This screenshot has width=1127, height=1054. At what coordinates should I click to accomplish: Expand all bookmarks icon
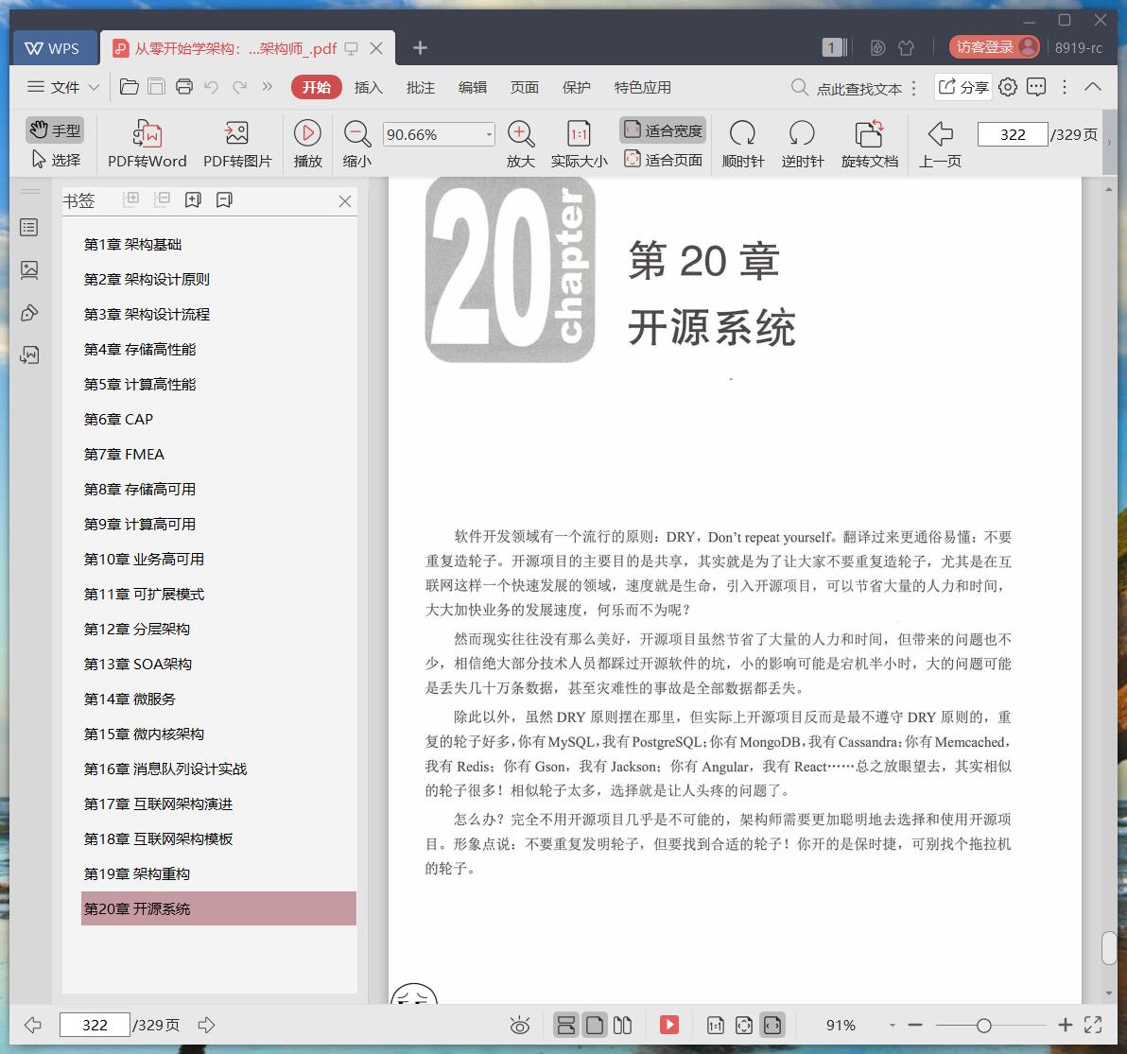point(130,199)
